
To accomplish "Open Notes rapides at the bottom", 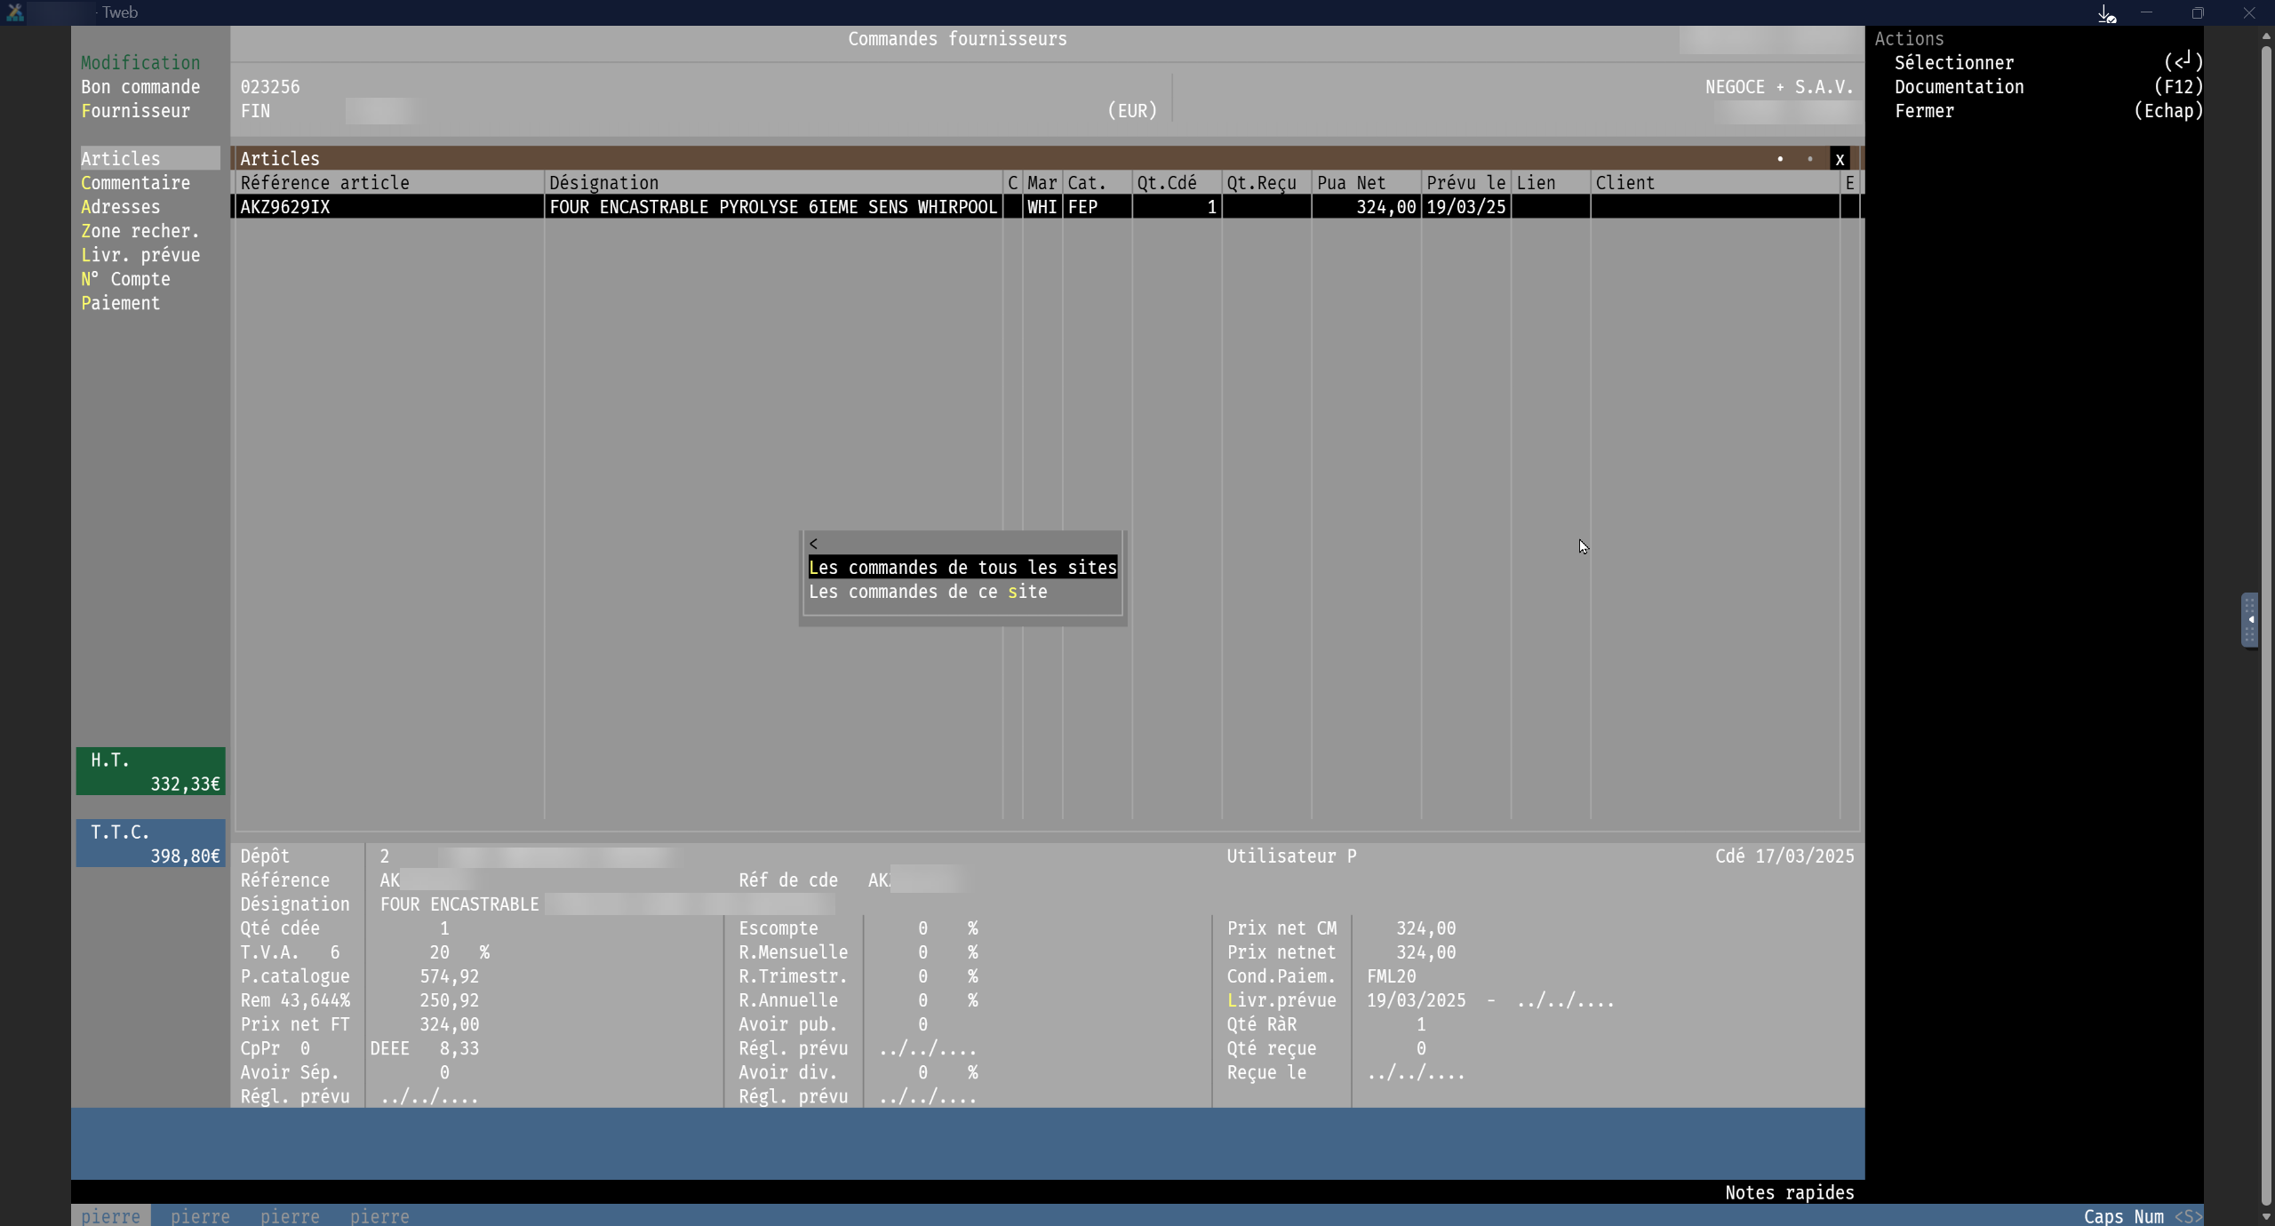I will (x=1789, y=1192).
